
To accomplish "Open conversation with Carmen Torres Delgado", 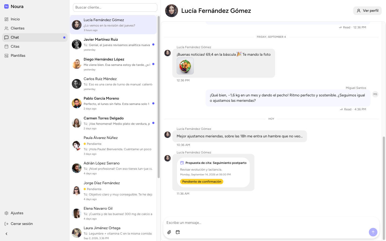I will (113, 123).
